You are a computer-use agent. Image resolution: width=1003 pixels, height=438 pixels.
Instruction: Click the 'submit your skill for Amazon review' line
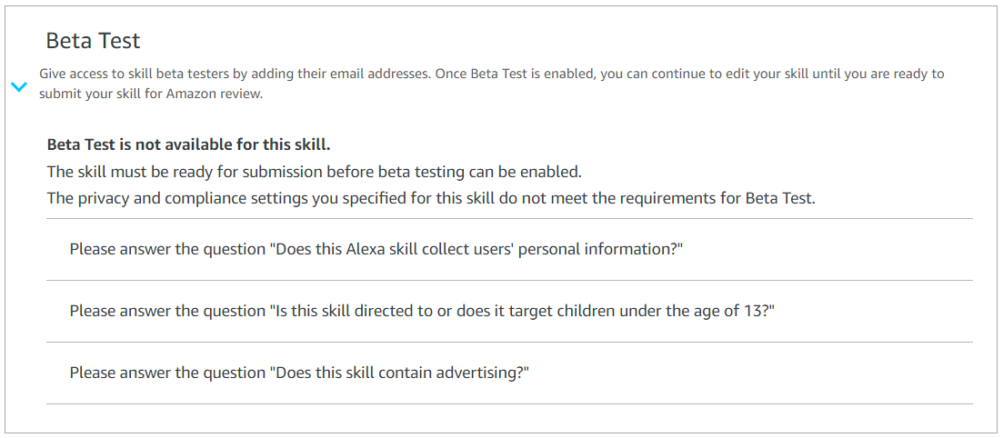coord(151,94)
